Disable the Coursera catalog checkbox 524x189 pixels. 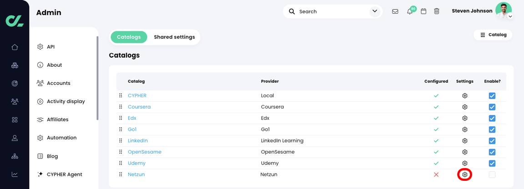point(492,107)
